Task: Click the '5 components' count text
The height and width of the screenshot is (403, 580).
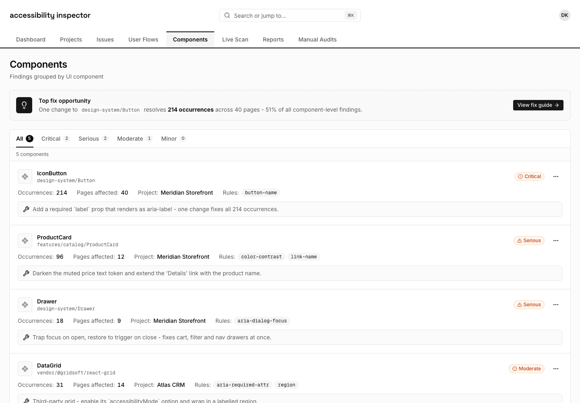Action: [x=32, y=154]
